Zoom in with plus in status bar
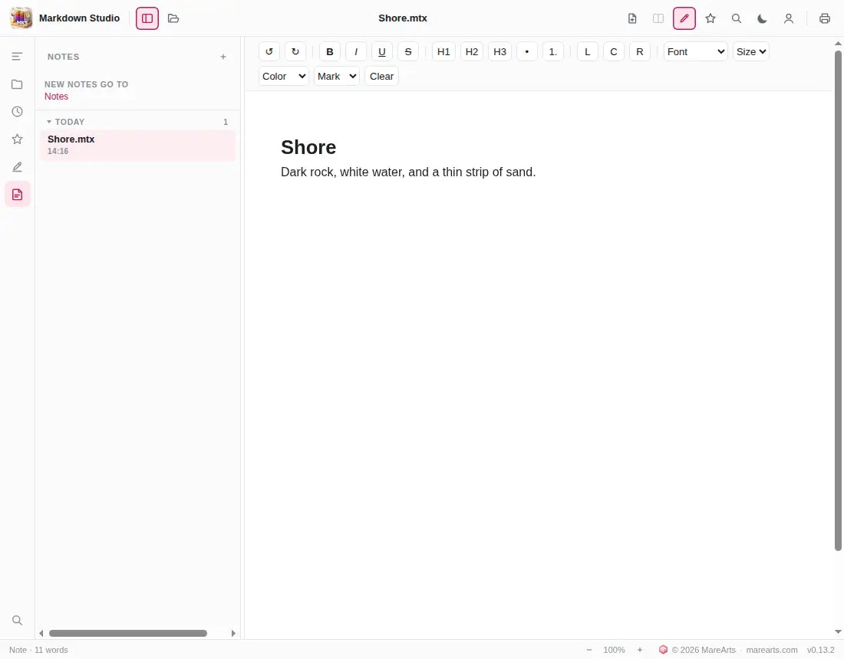844x659 pixels. coord(640,650)
